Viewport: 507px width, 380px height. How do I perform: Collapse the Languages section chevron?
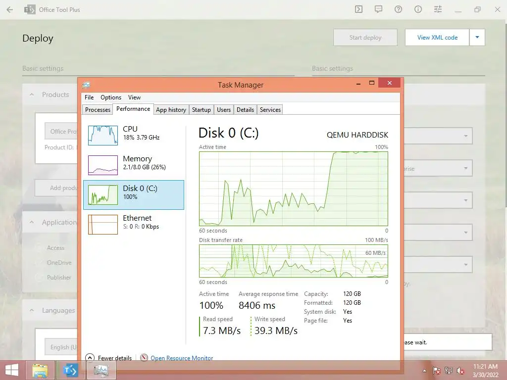(32, 311)
